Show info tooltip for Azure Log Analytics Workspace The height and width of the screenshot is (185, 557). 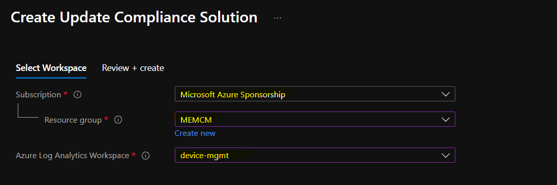146,155
